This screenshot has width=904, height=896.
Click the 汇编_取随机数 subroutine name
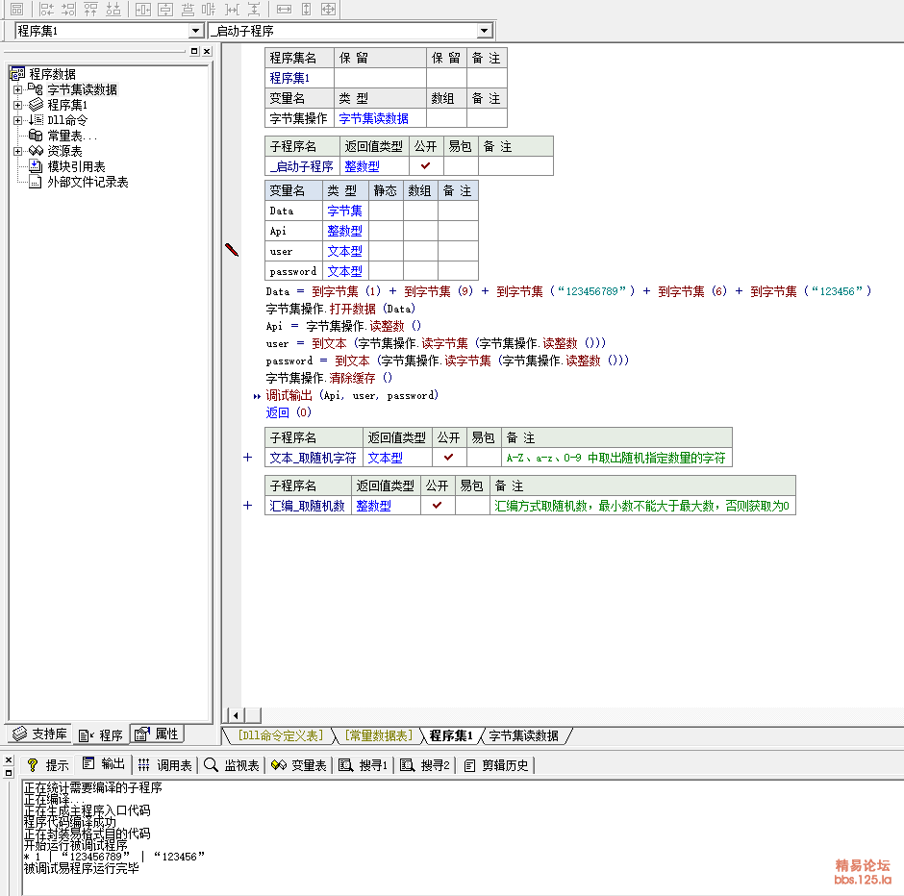tap(308, 506)
